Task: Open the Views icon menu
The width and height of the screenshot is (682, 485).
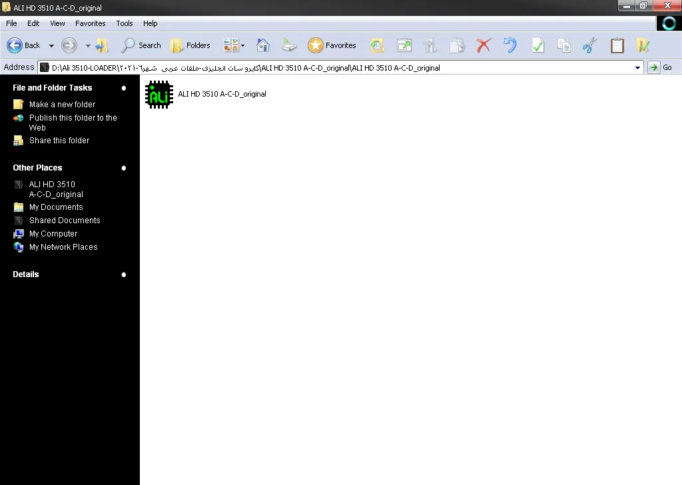Action: 234,45
